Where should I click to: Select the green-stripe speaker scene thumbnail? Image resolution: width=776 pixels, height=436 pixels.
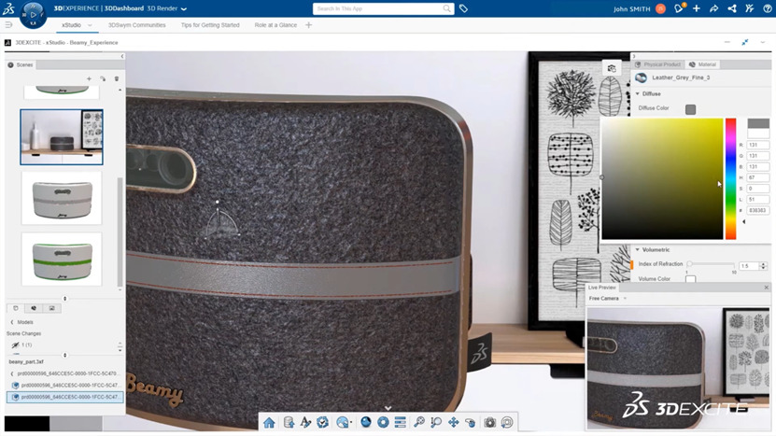[62, 260]
